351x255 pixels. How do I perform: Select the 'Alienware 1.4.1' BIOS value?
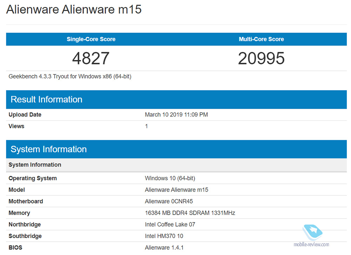[x=164, y=248]
